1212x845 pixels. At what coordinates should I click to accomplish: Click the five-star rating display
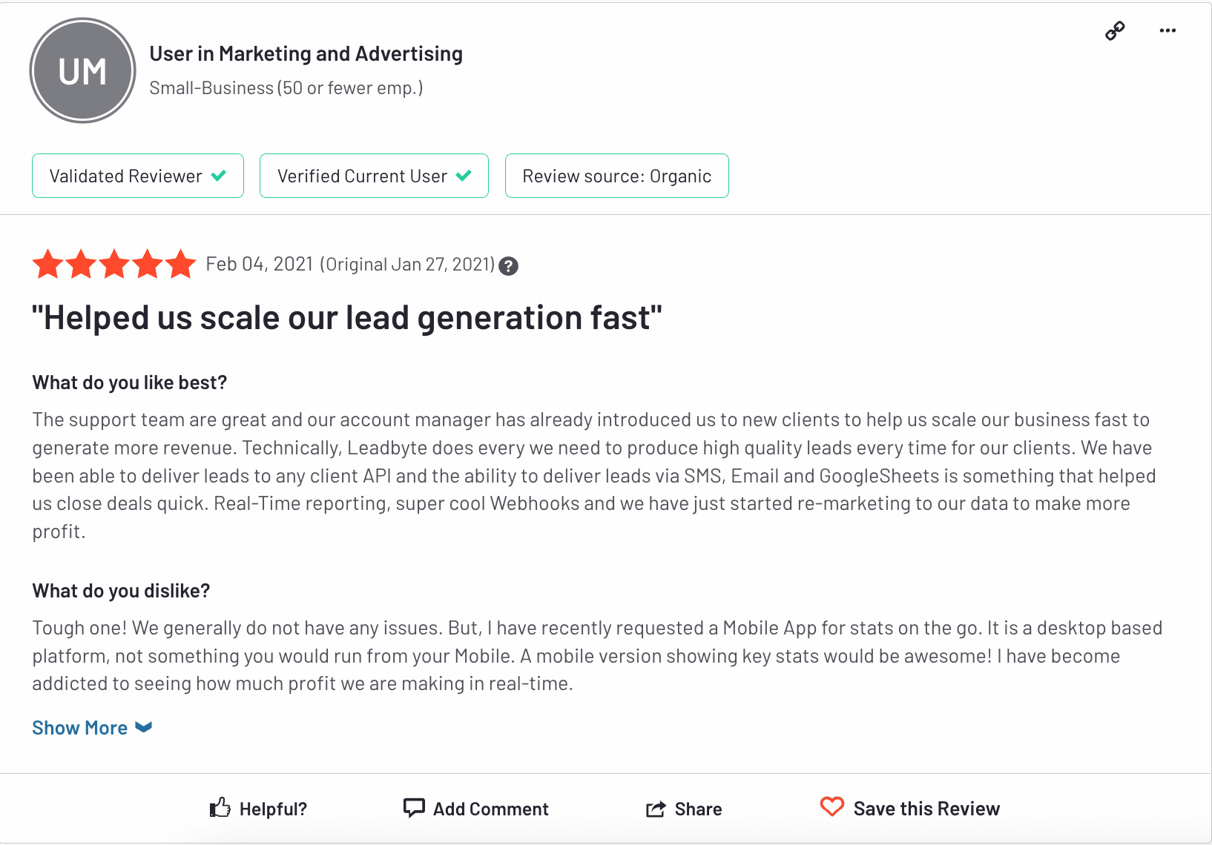click(114, 265)
